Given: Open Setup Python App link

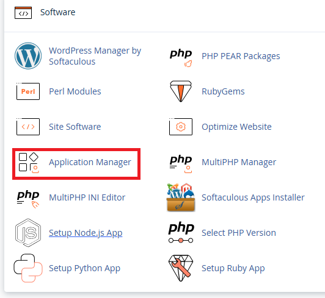Looking at the screenshot, I should (x=84, y=268).
